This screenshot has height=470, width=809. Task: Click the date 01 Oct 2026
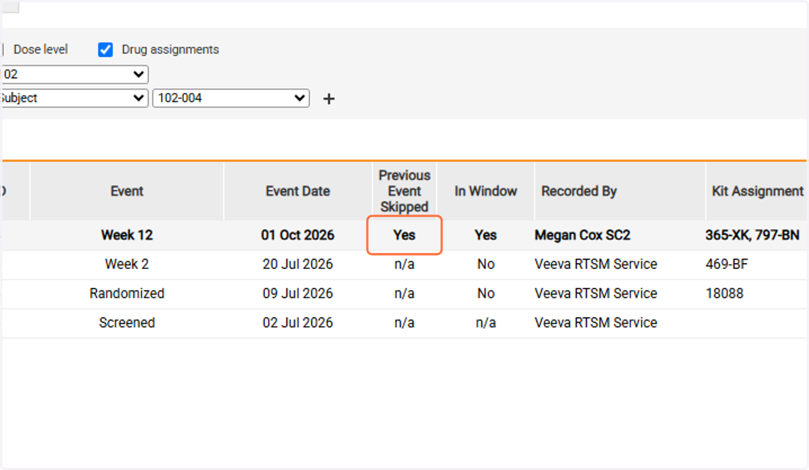pos(297,235)
